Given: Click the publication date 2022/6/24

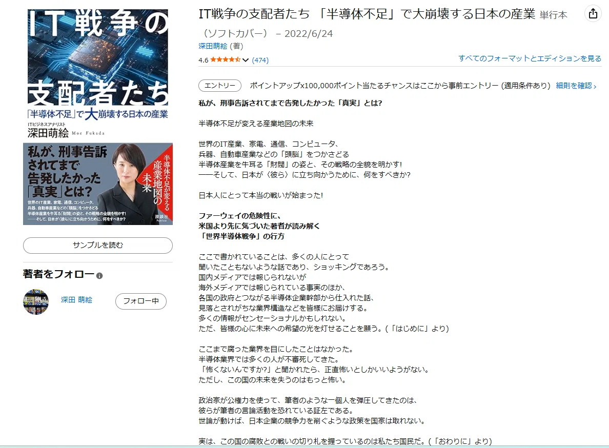Looking at the screenshot, I should tap(309, 34).
